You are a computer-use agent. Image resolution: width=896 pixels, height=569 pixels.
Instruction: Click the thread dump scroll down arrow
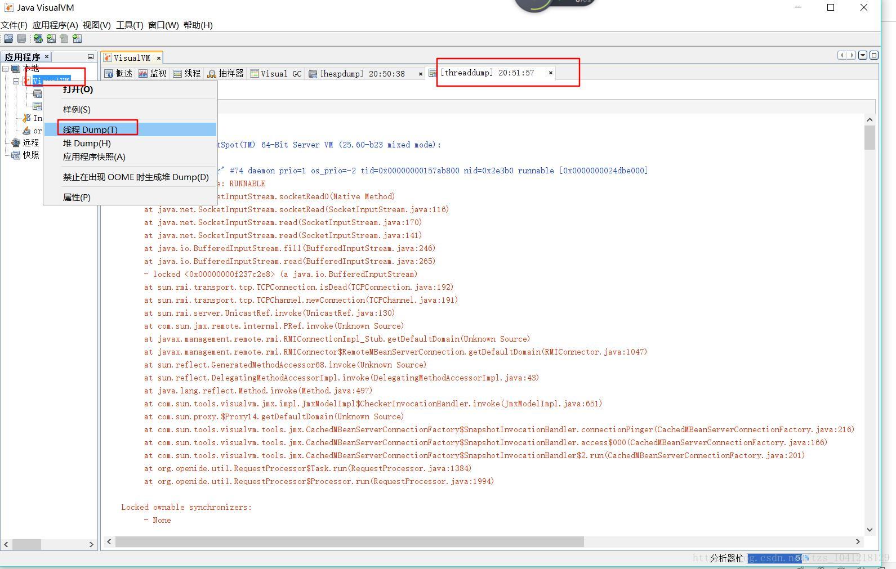(870, 530)
